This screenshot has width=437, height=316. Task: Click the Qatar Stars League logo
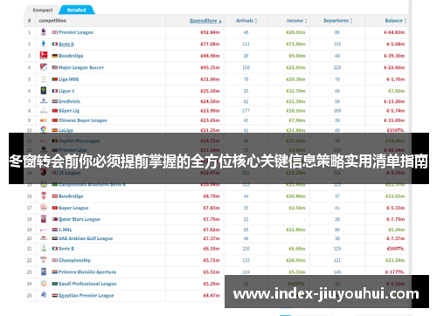[44, 219]
